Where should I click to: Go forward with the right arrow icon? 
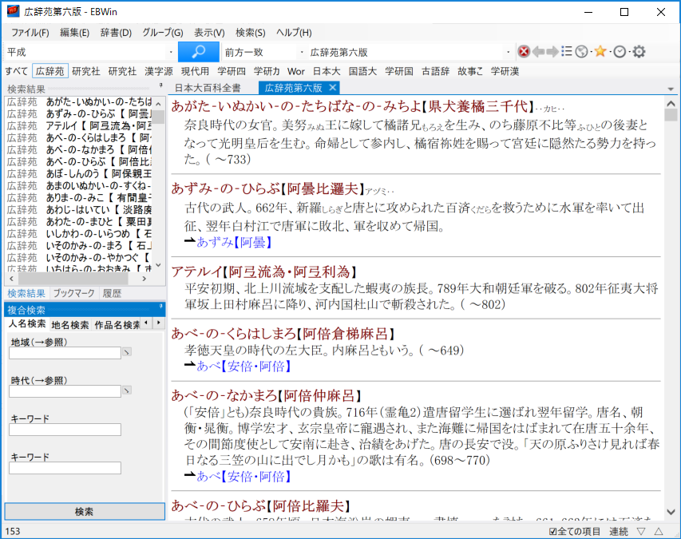[552, 52]
